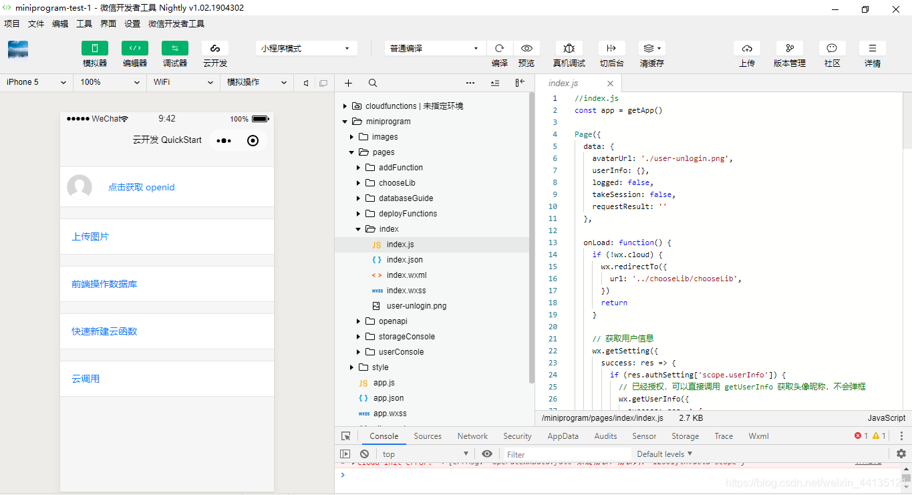Start 真机调试 remote debugging
The width and height of the screenshot is (912, 495).
[569, 48]
